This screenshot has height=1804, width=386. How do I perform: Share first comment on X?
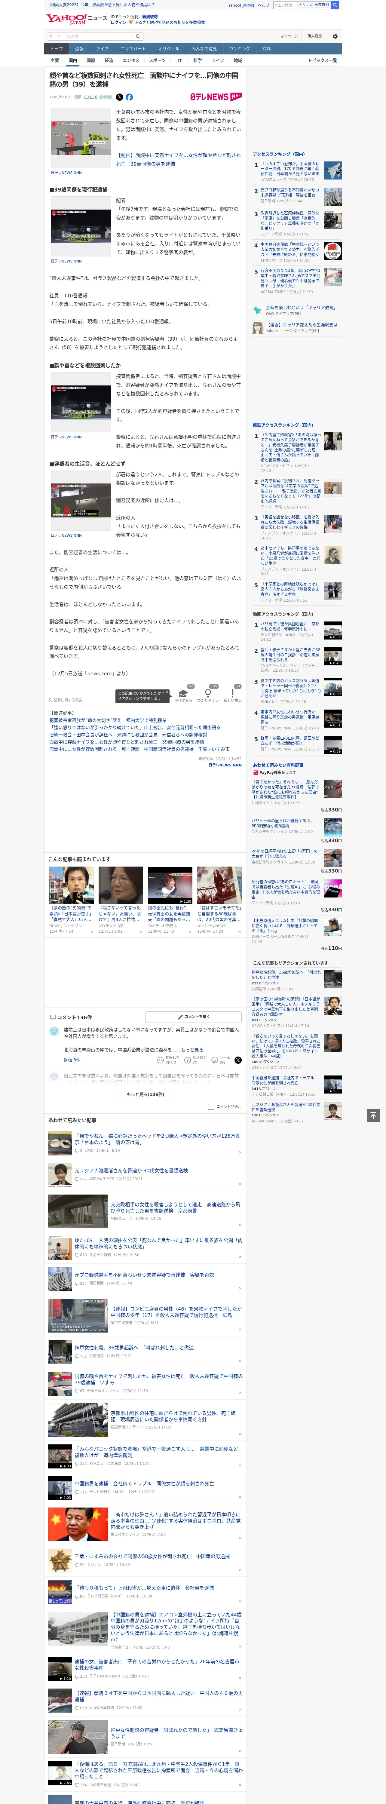[x=237, y=1060]
